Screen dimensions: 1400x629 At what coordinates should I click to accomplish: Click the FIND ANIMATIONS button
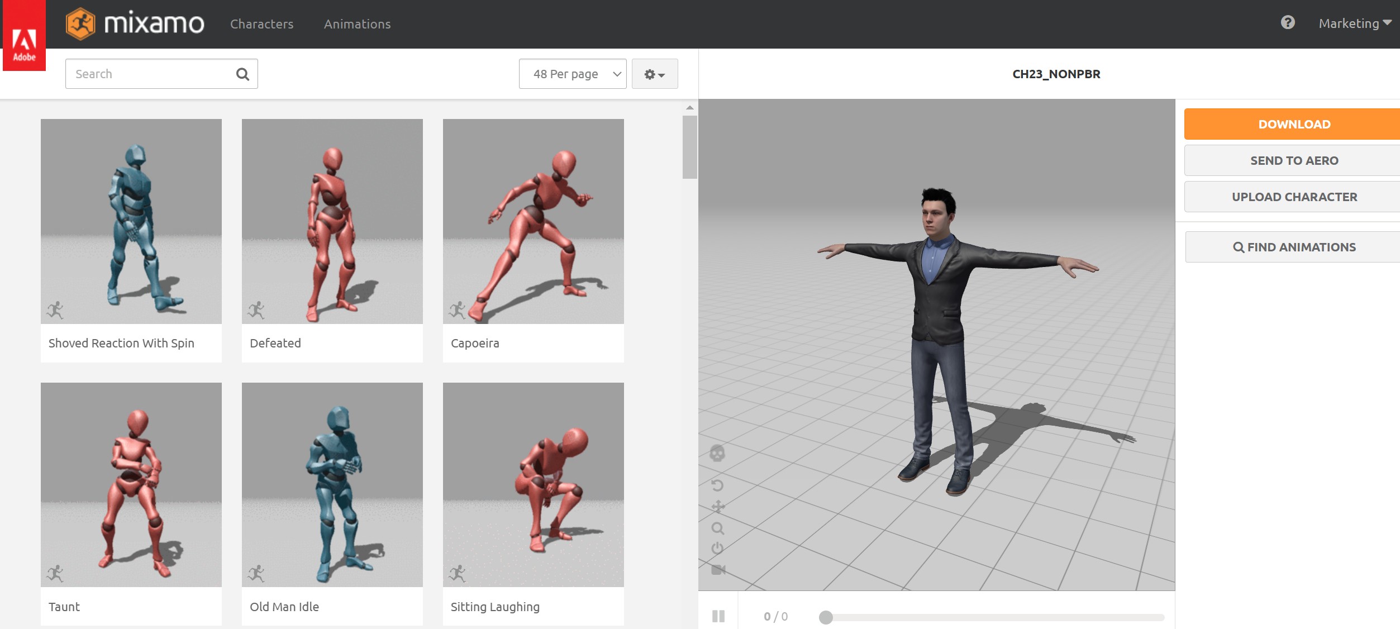[1293, 247]
